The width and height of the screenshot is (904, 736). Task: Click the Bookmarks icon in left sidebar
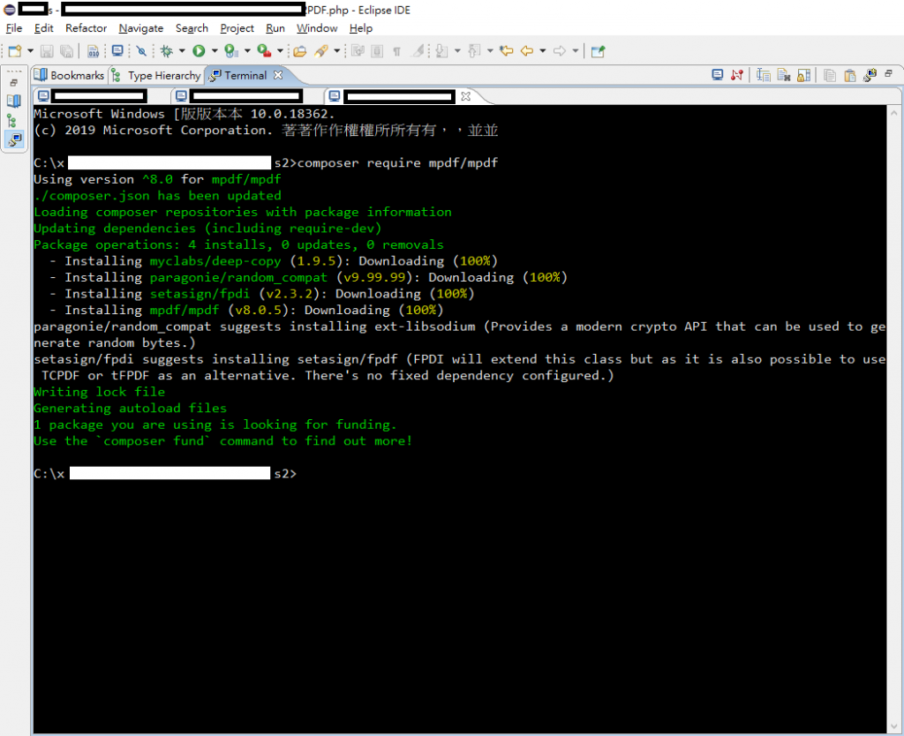(x=14, y=101)
